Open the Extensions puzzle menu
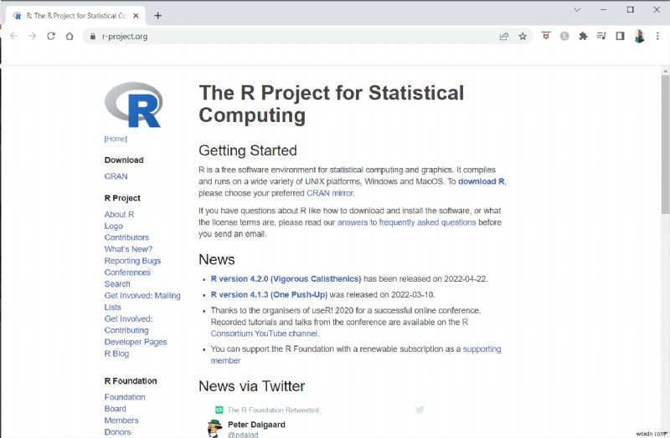Viewport: 670px width, 438px height. [583, 36]
